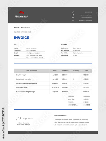Select quantity 2 for Social Media Promotion
Viewport: 106px width, 141px height.
tap(73, 79)
